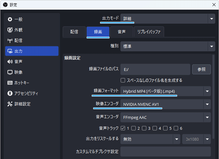This screenshot has width=219, height=159.
Task: Enable 音声トラック 3 checkbox
Action: (x=144, y=128)
